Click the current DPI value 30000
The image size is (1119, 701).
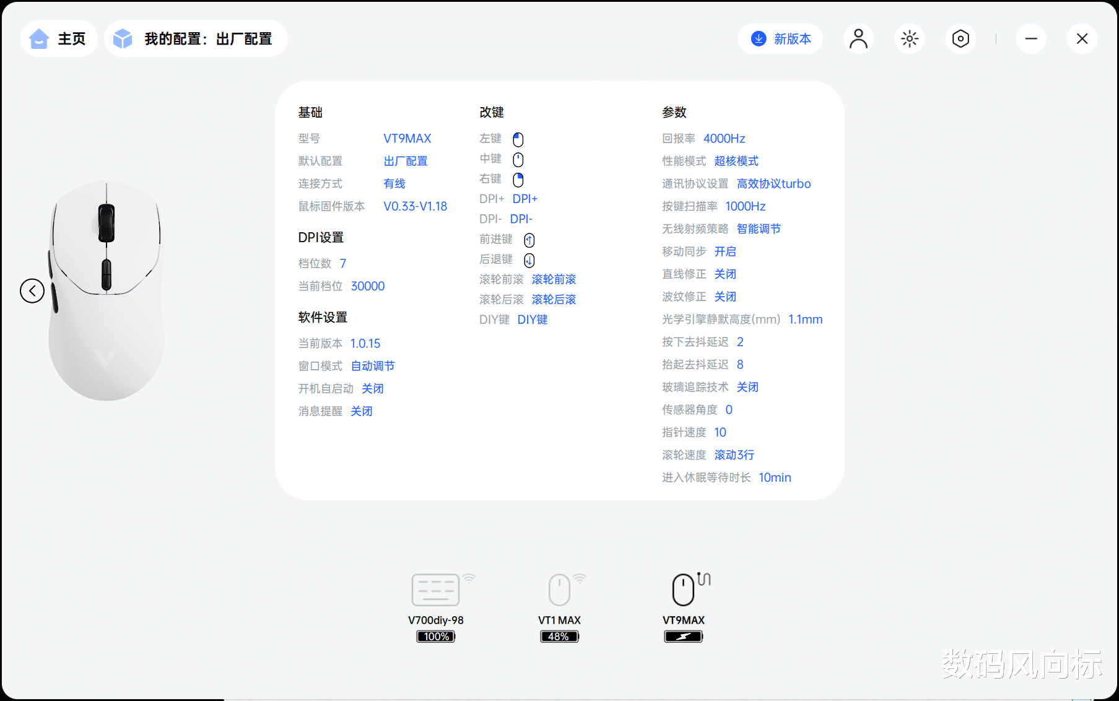click(x=368, y=286)
